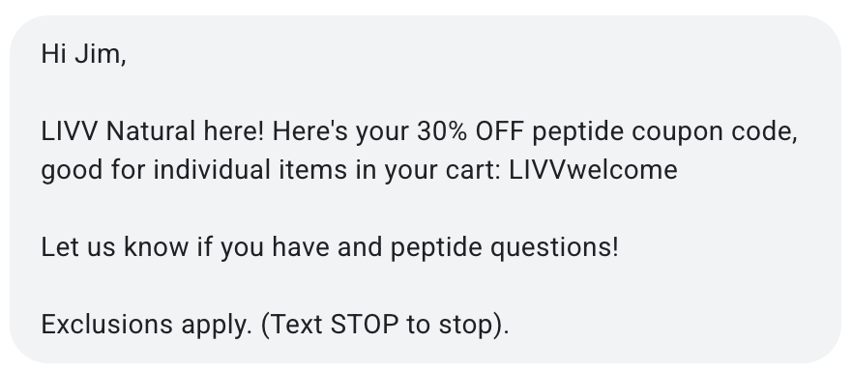Screen dimensions: 853x371
Task: Click the "here!" word after Natural
Action: 233,131
